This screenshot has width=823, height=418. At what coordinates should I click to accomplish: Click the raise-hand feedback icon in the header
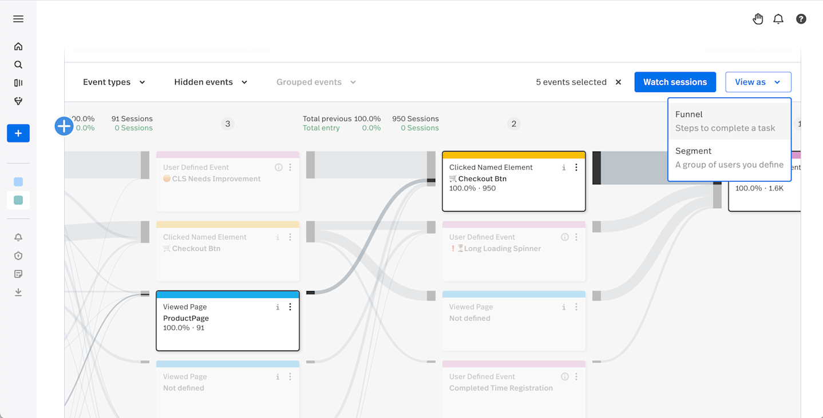(758, 18)
